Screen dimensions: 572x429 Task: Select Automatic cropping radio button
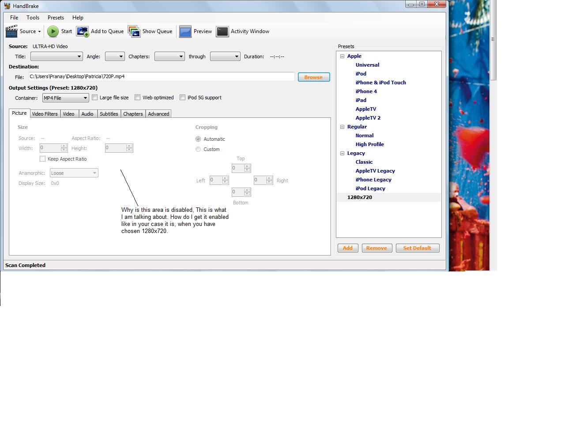198,139
